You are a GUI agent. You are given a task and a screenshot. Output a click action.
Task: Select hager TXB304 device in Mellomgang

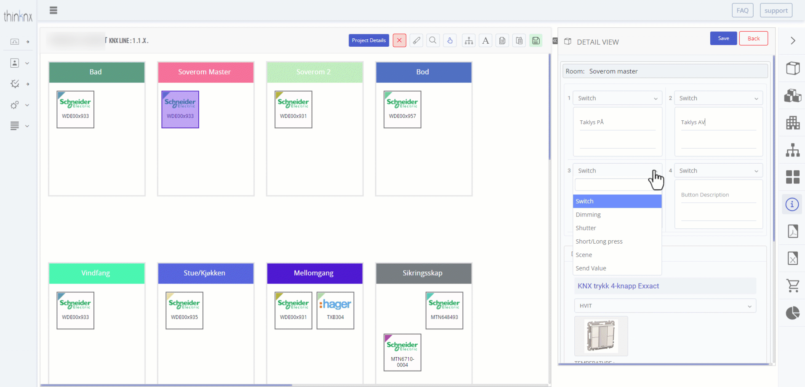(336, 310)
